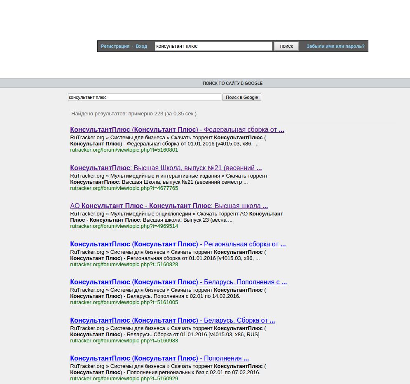
Task: Open result Федеральная сборка от ... title
Action: (x=177, y=130)
